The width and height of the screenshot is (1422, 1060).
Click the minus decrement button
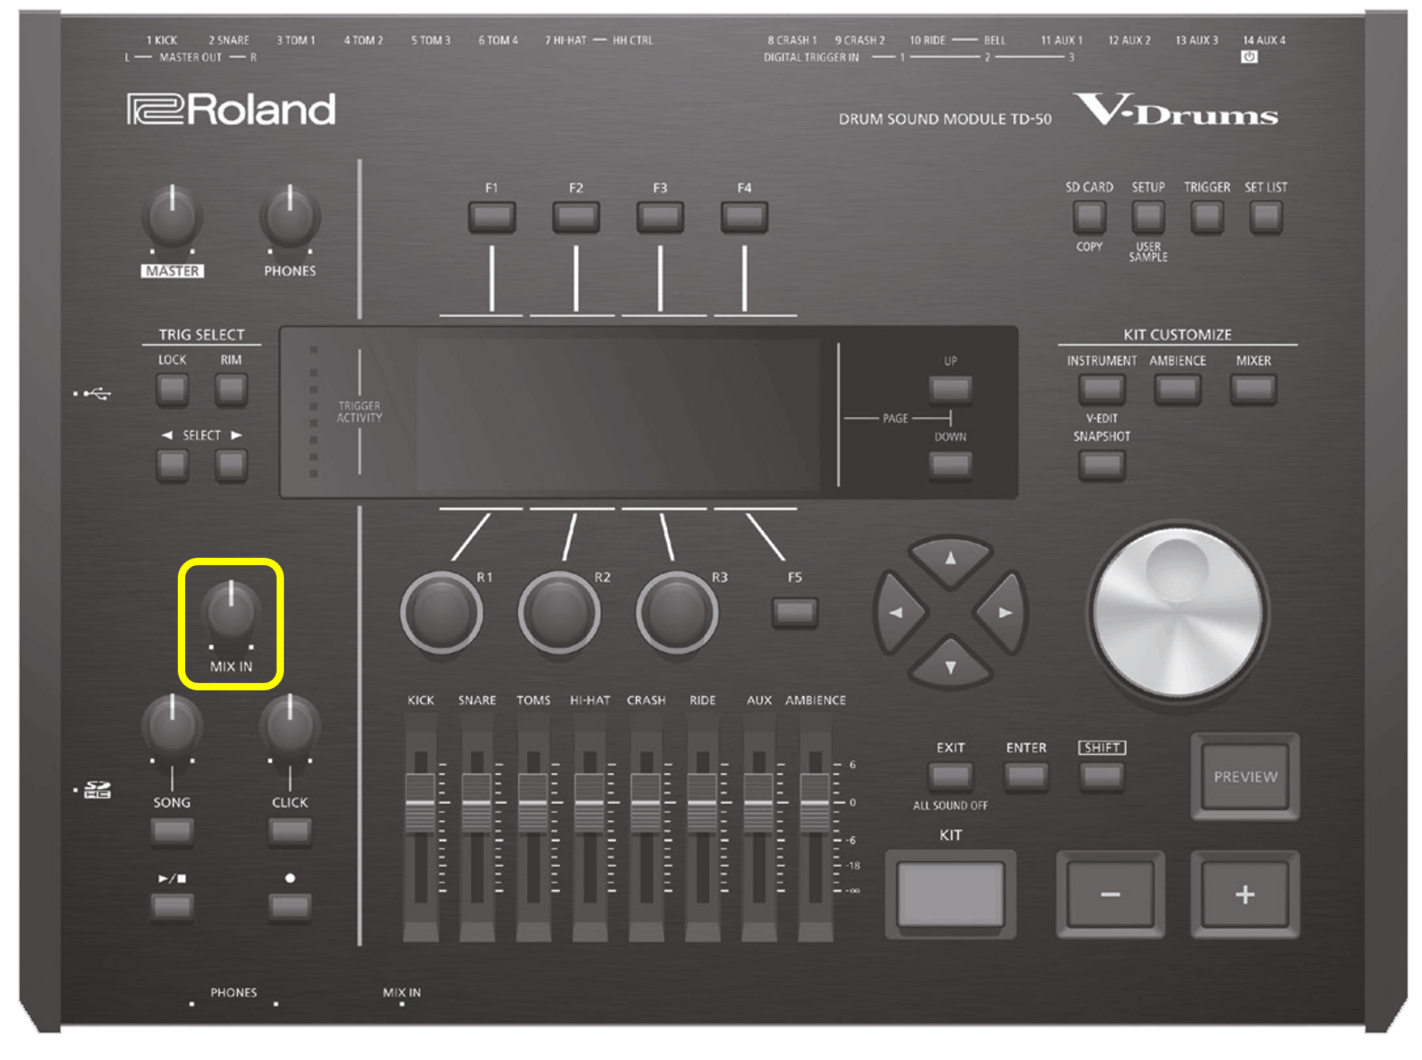coord(1110,895)
